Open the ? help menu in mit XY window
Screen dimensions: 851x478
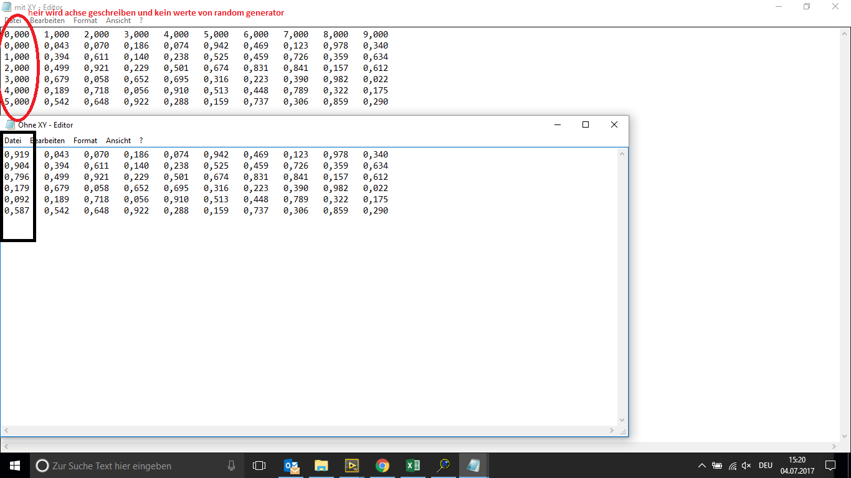coord(141,20)
